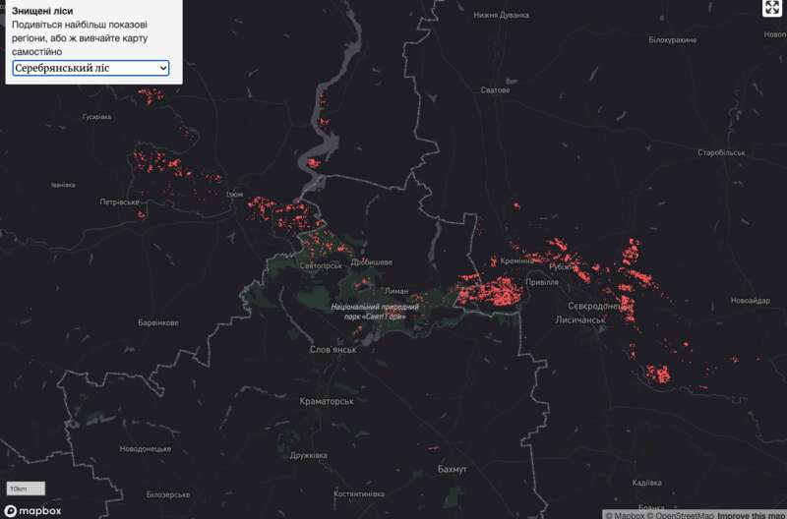Click the Сватове town label
The image size is (787, 519).
(495, 90)
